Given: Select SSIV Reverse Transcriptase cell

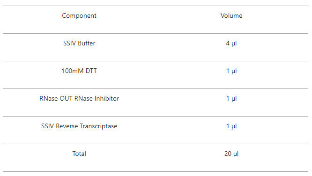Looking at the screenshot, I should 79,126.
